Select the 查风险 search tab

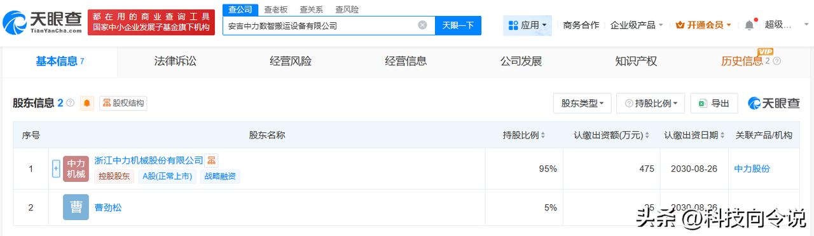(347, 10)
